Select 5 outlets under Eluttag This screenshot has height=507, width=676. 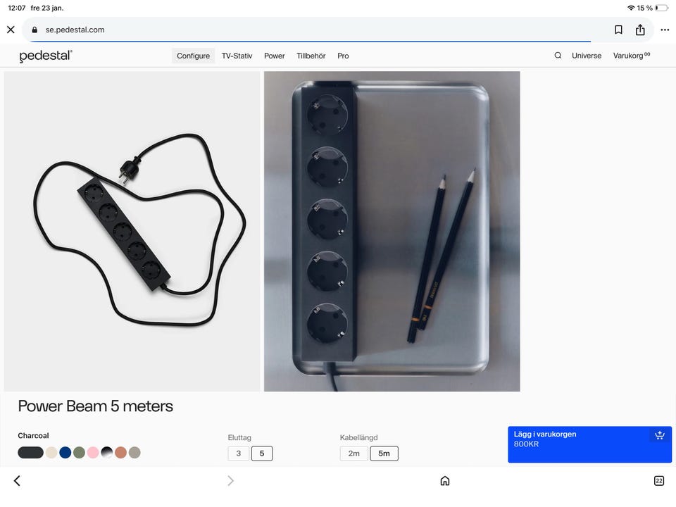[x=262, y=453]
